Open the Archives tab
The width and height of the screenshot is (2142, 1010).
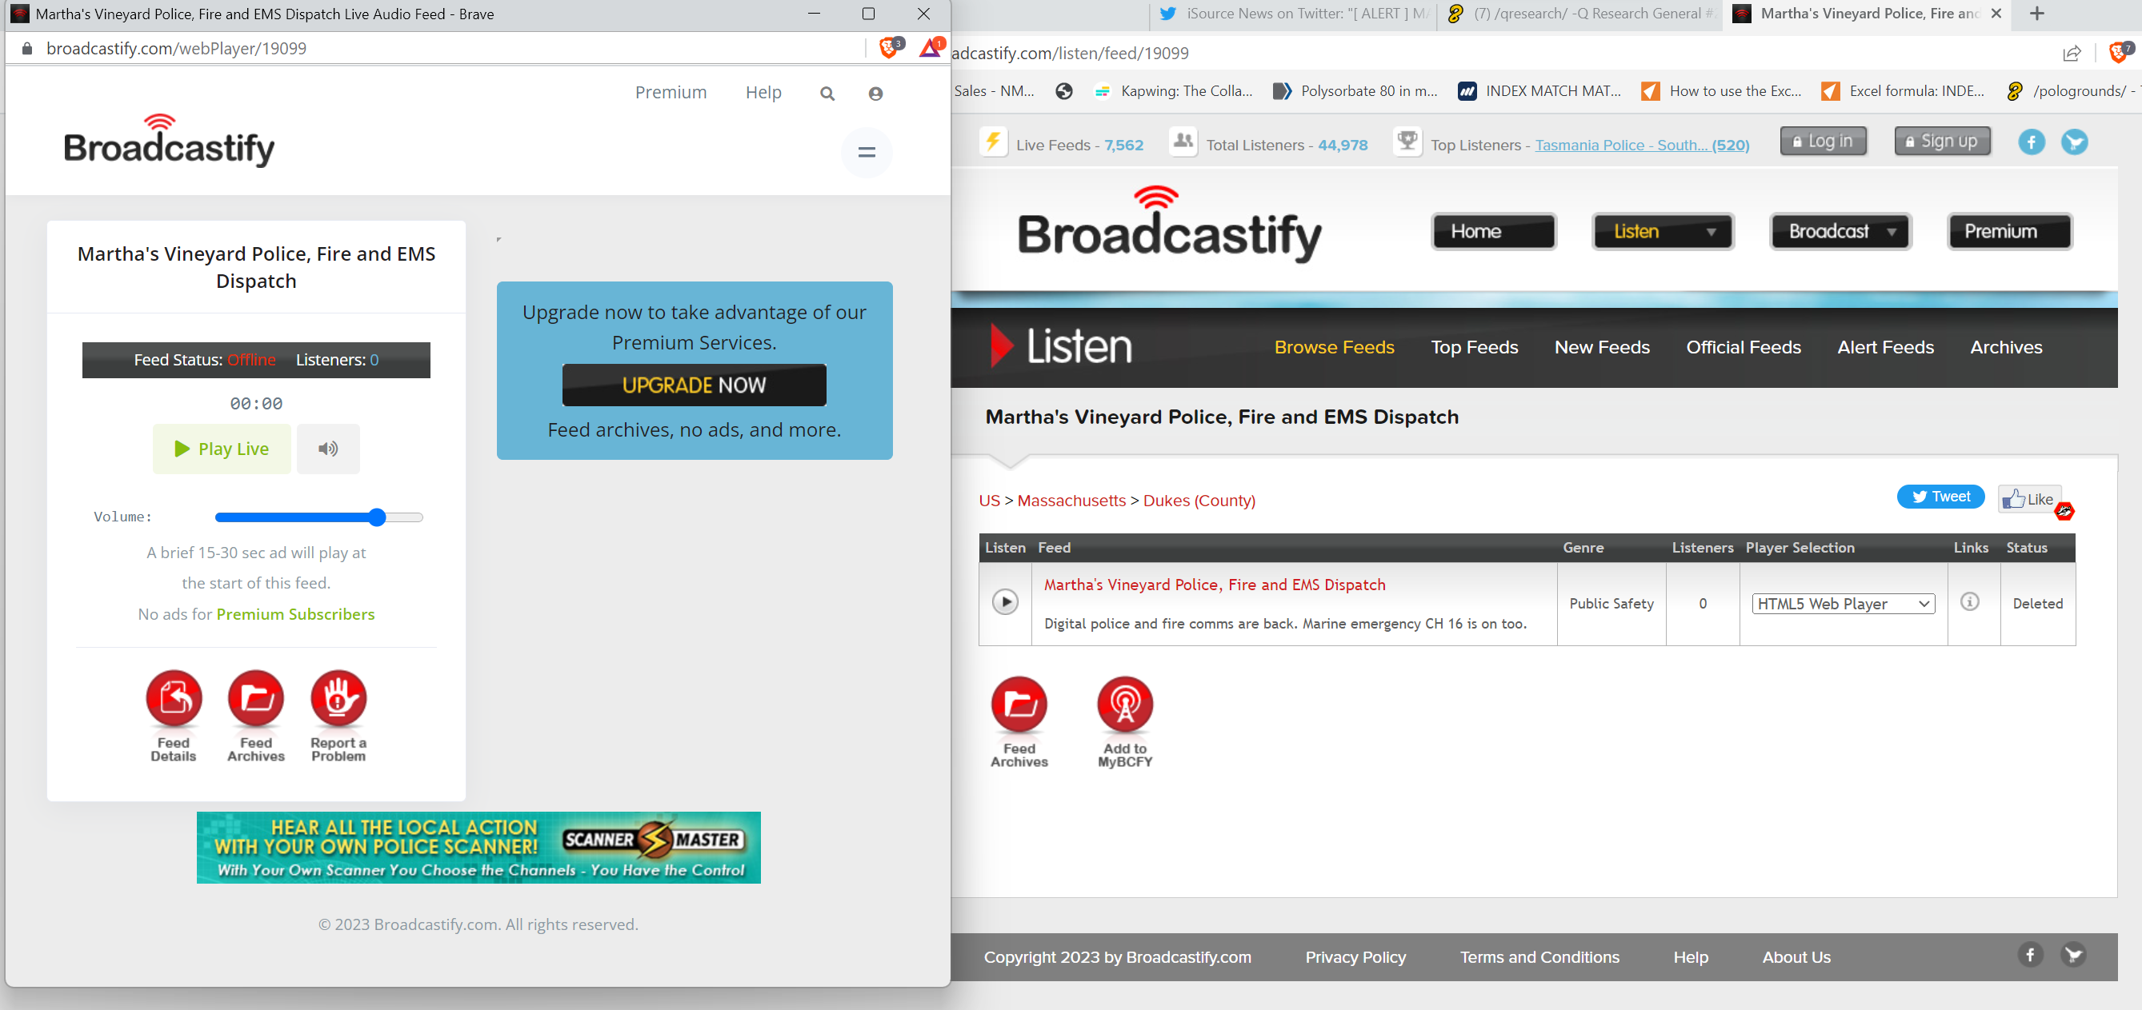[x=2006, y=348]
